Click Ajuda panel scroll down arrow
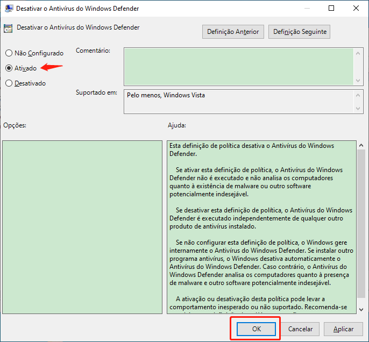369x342 pixels. (x=361, y=310)
